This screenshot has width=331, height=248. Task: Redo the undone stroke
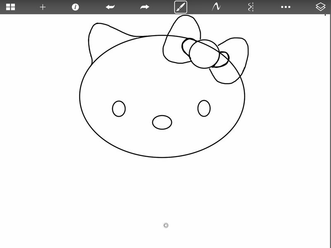(144, 7)
